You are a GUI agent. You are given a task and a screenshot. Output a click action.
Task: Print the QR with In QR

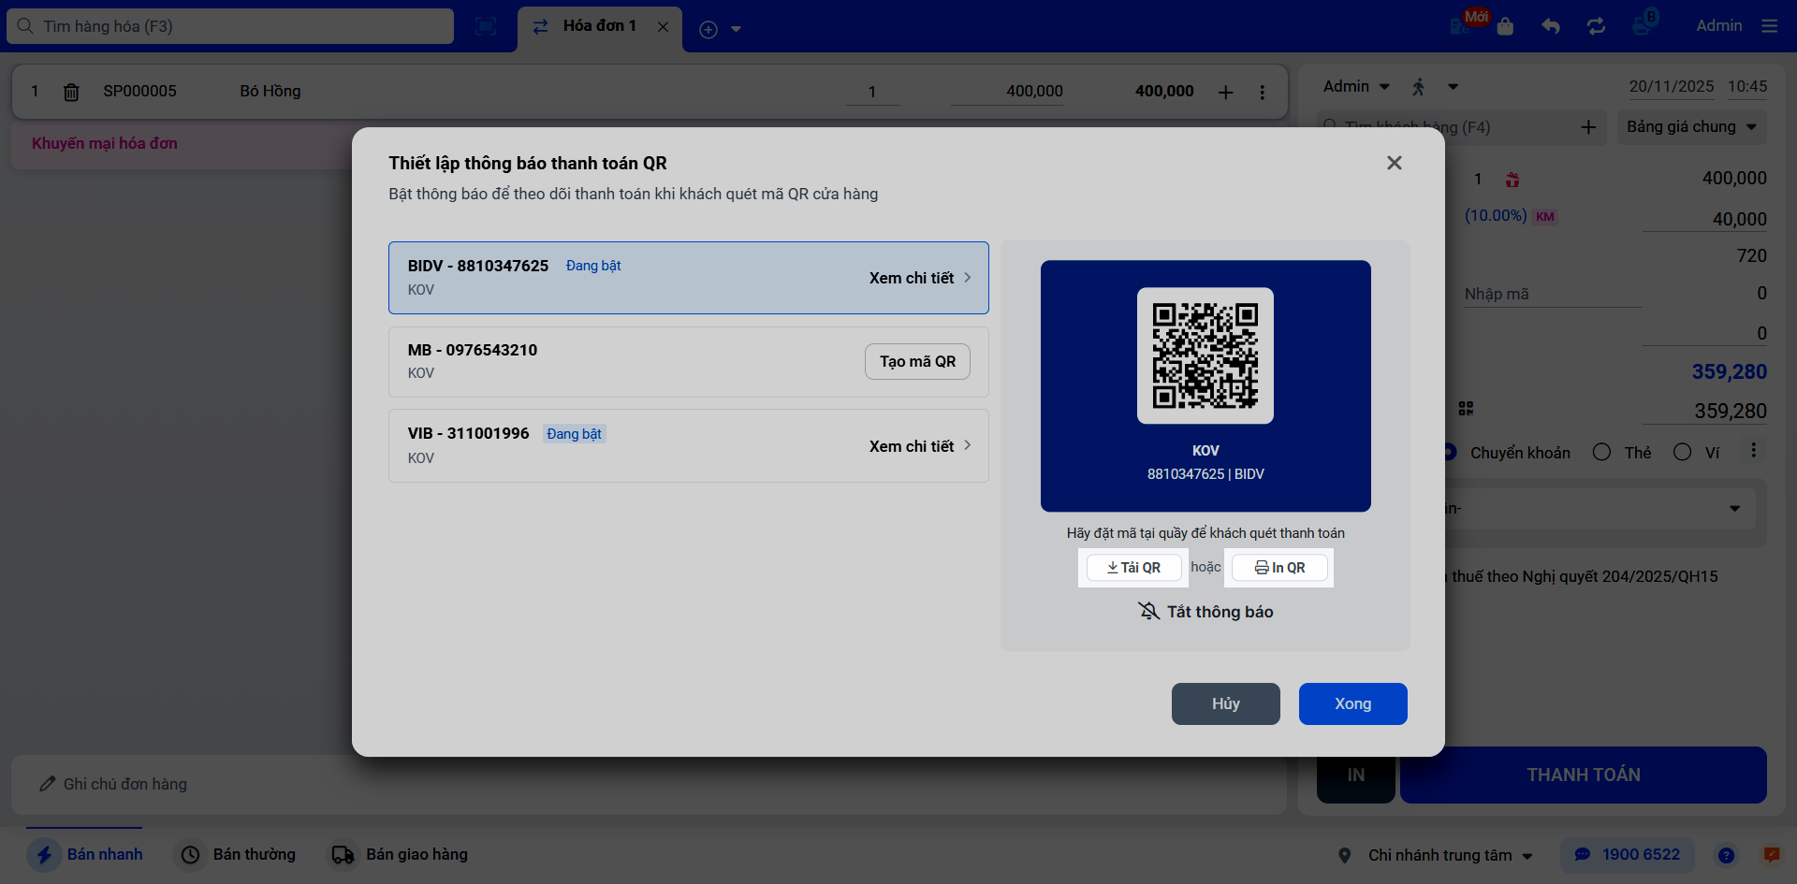coord(1279,568)
